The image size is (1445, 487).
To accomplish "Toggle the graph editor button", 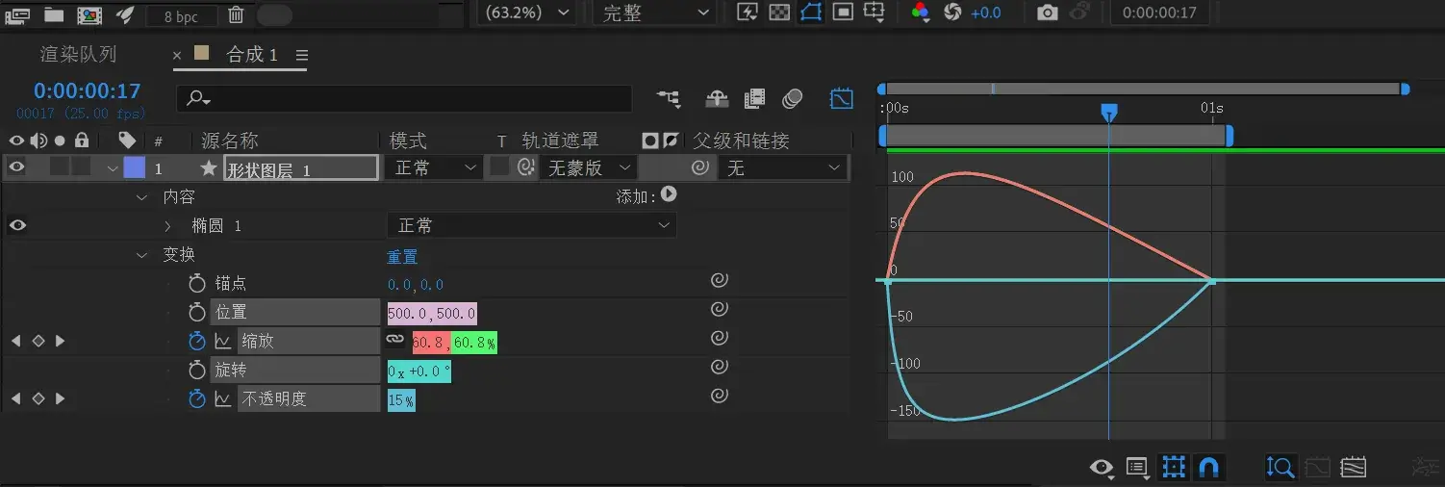I will (x=842, y=98).
